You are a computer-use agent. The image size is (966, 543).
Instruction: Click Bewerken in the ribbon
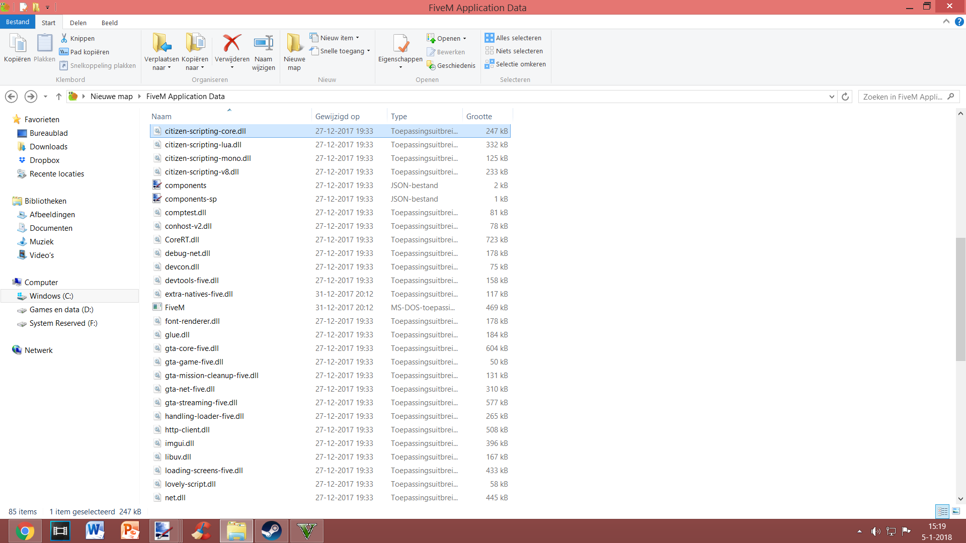446,52
